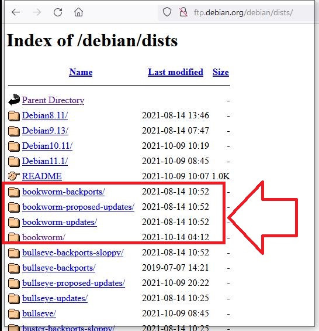Select the date 2021-08-14 10:25 for bullseye-updates

[x=175, y=298]
